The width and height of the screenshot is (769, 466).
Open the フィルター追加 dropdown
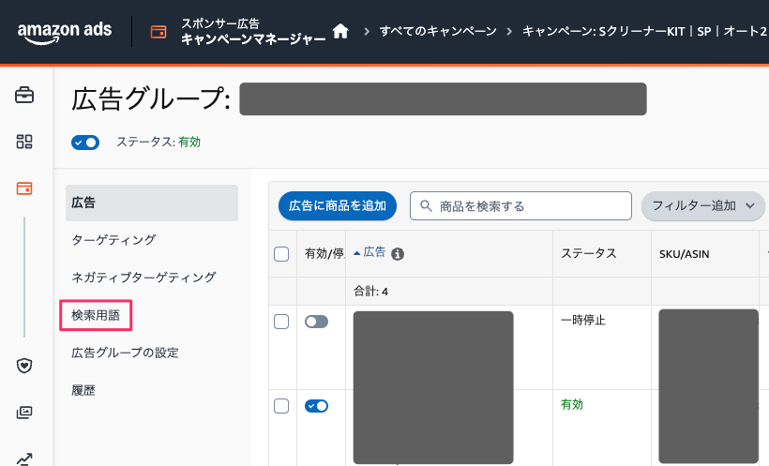pos(702,205)
